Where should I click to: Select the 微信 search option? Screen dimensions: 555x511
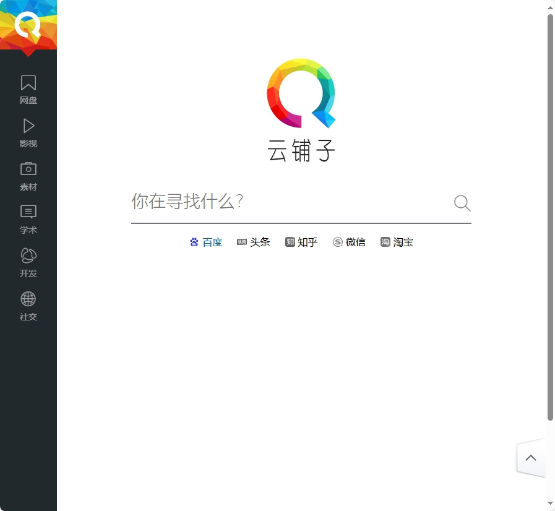point(349,243)
